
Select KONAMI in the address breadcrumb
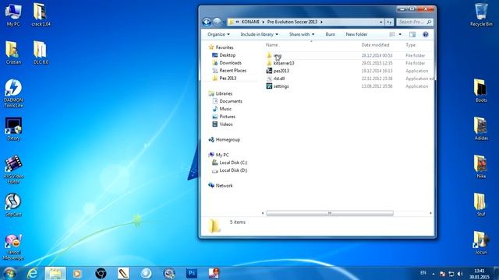click(x=250, y=22)
